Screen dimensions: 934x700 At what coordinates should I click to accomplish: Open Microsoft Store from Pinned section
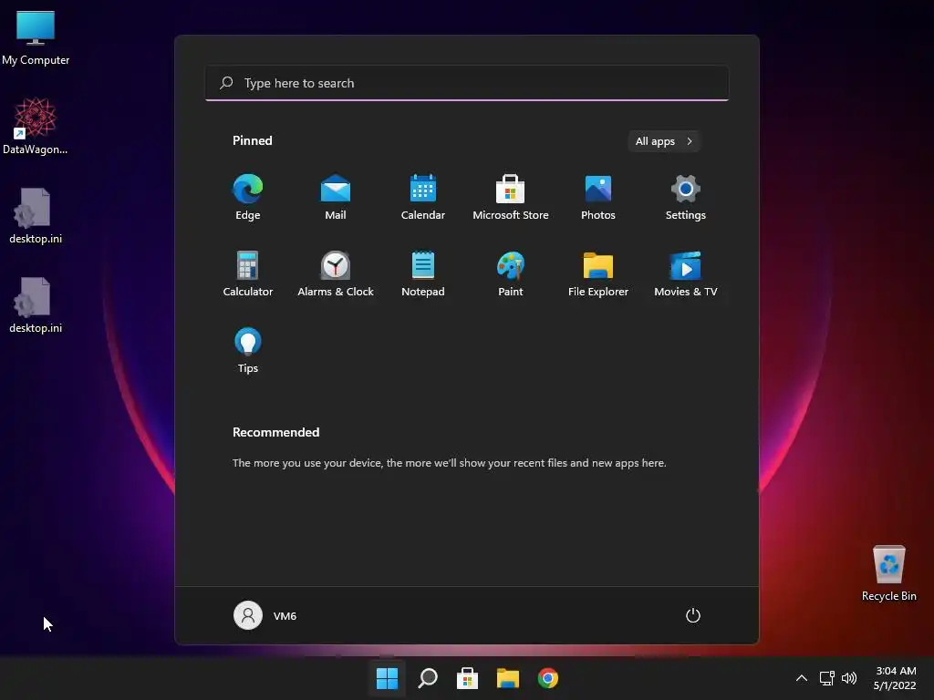point(511,198)
